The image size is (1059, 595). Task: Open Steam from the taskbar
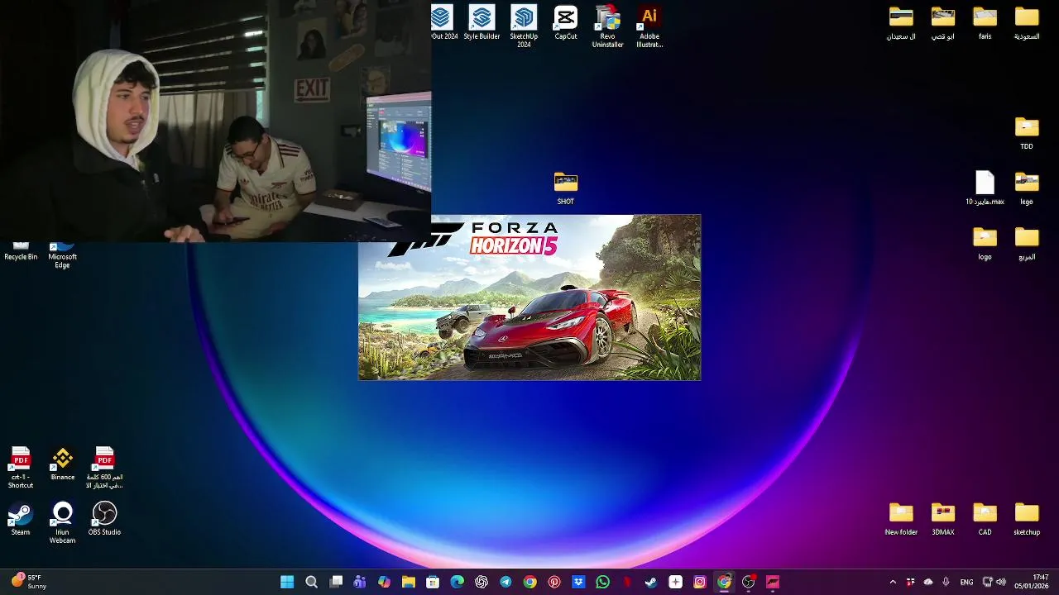point(651,582)
